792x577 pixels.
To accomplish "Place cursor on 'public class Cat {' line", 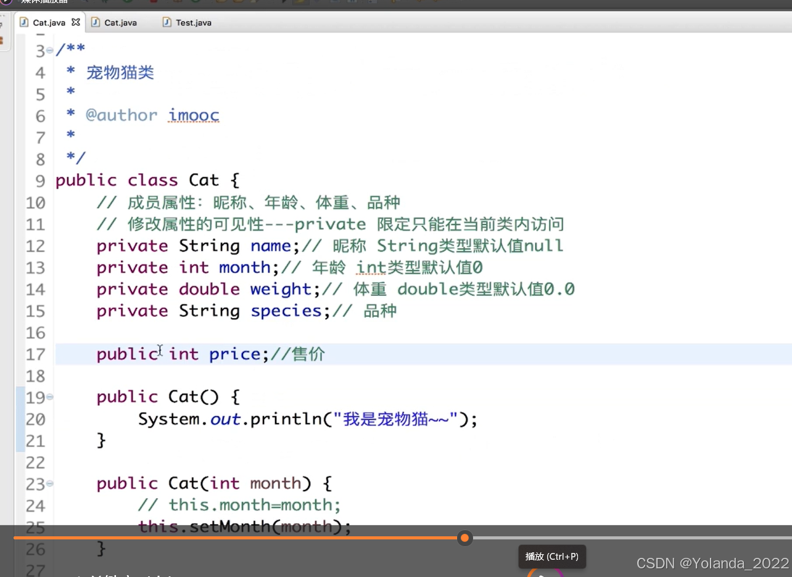I will coord(147,180).
